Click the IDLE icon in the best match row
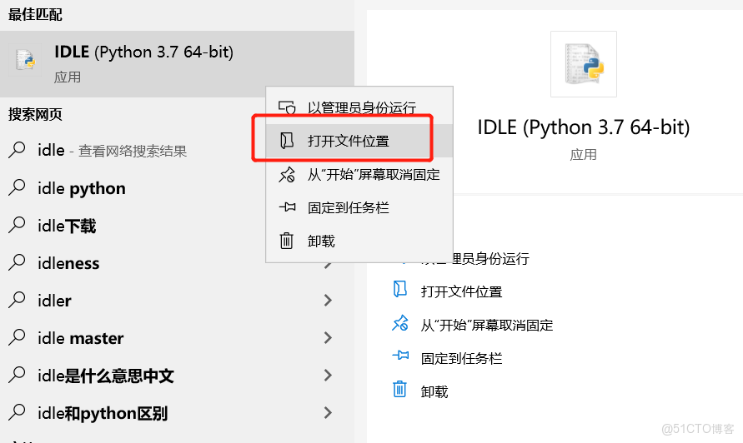The width and height of the screenshot is (743, 443). tap(25, 60)
